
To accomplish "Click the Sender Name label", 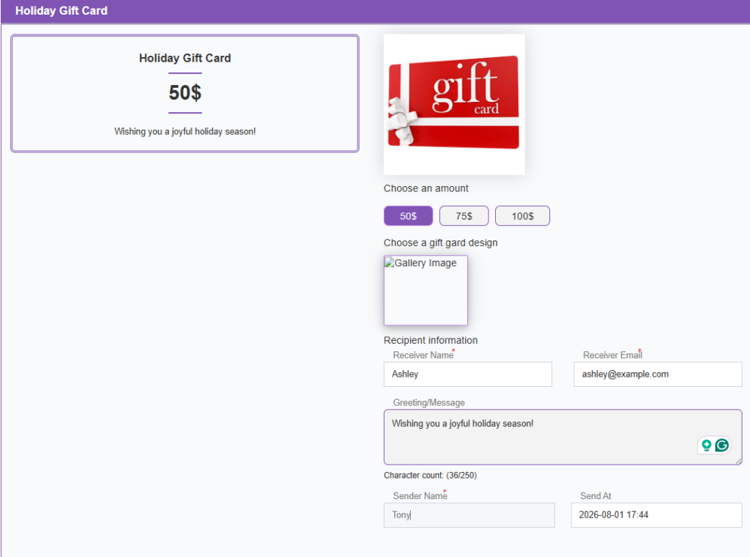I will [x=420, y=495].
